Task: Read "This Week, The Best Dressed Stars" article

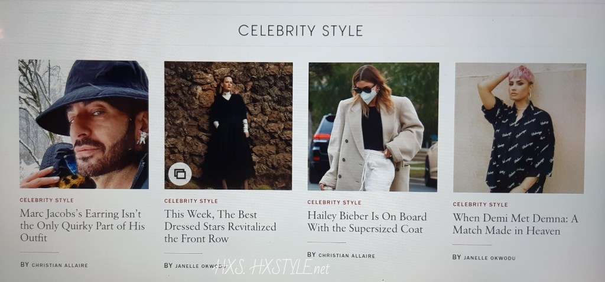Action: (x=220, y=226)
